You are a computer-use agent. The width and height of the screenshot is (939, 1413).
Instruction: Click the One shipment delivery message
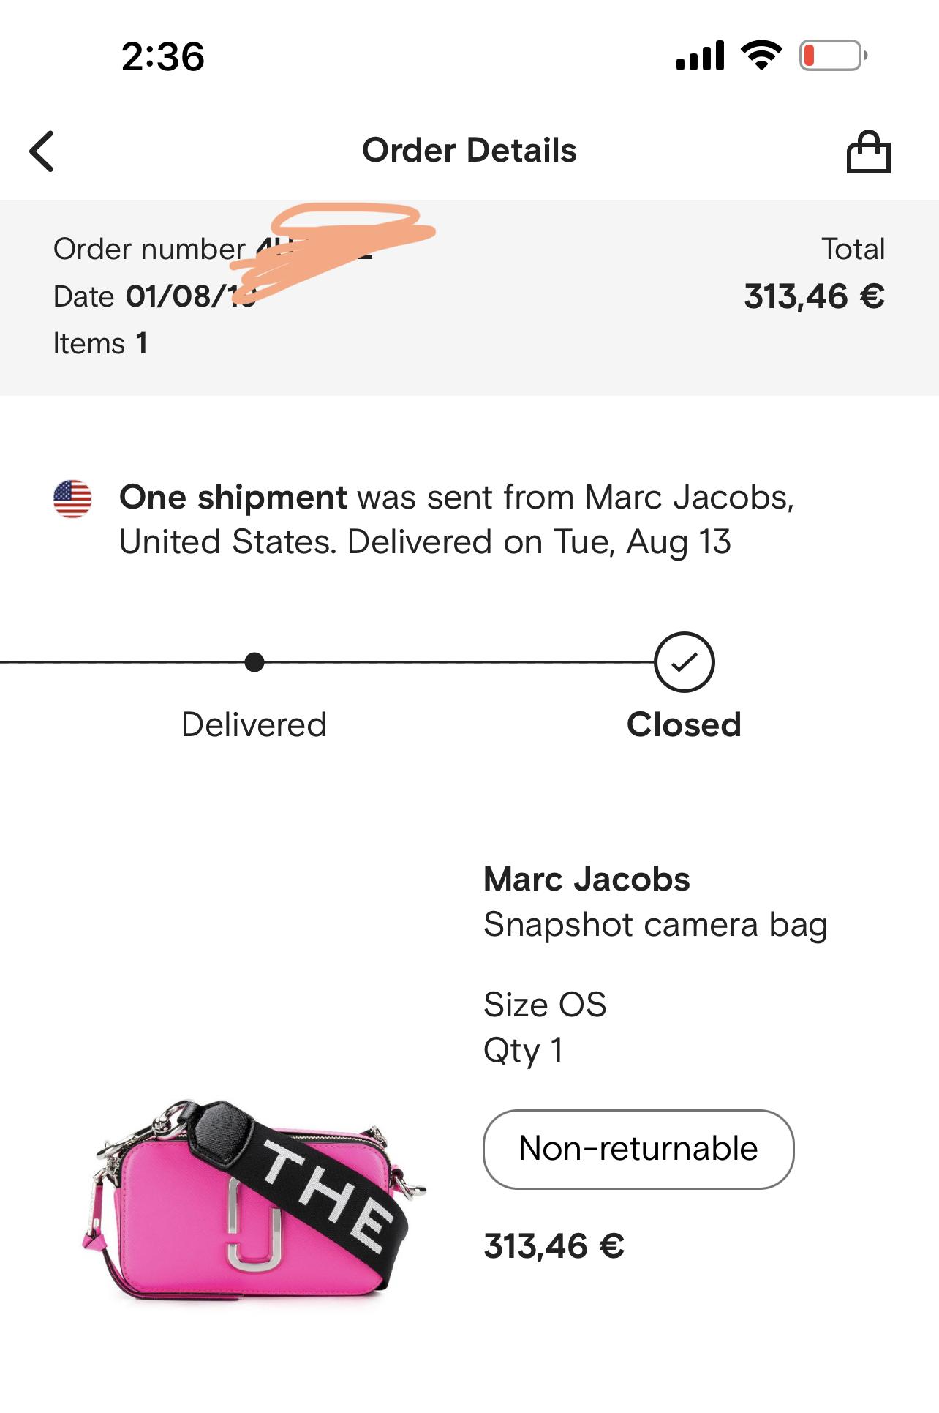[456, 520]
